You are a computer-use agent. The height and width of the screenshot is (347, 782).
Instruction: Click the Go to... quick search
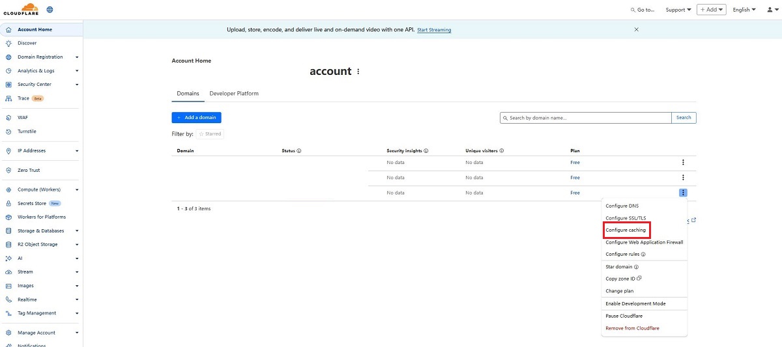tap(643, 10)
